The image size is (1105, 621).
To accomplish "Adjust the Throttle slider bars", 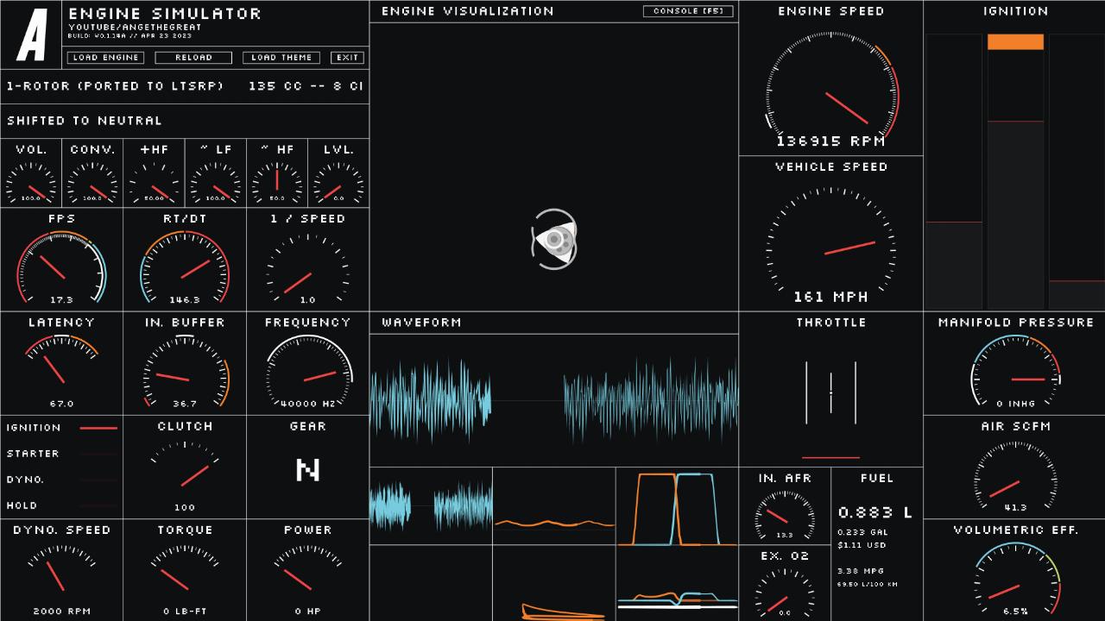I will coord(830,393).
